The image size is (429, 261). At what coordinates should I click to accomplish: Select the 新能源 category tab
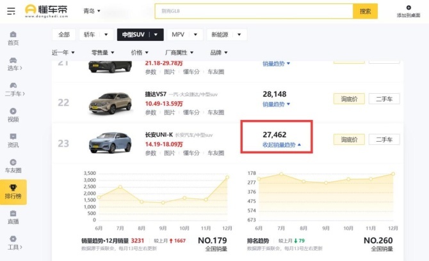point(220,34)
